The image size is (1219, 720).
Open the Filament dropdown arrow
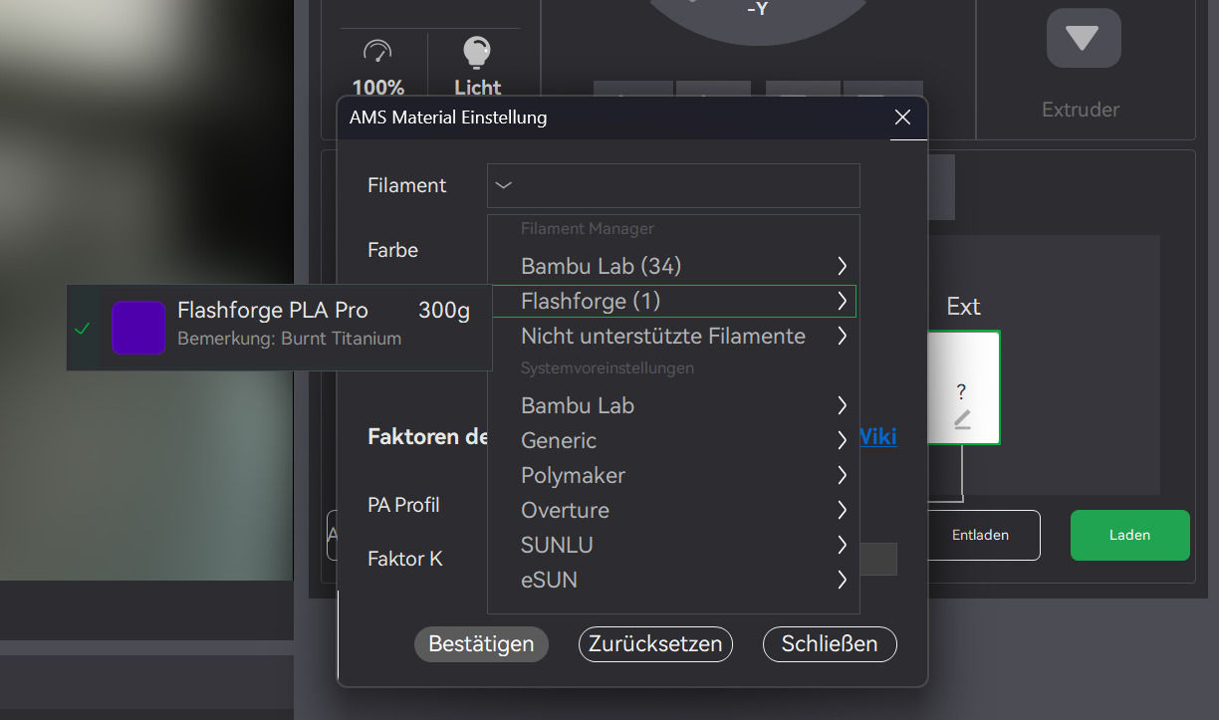(504, 185)
